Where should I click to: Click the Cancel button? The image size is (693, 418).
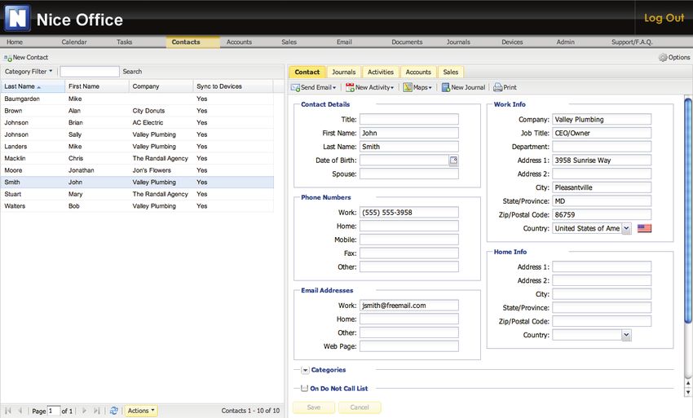[360, 407]
